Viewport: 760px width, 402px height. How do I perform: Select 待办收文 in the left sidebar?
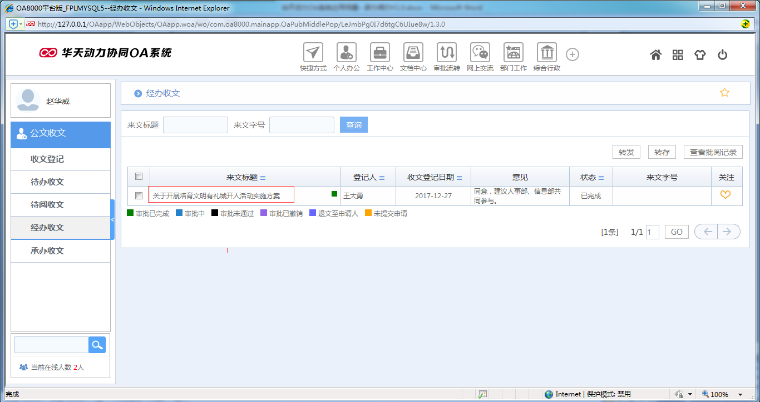[x=47, y=182]
